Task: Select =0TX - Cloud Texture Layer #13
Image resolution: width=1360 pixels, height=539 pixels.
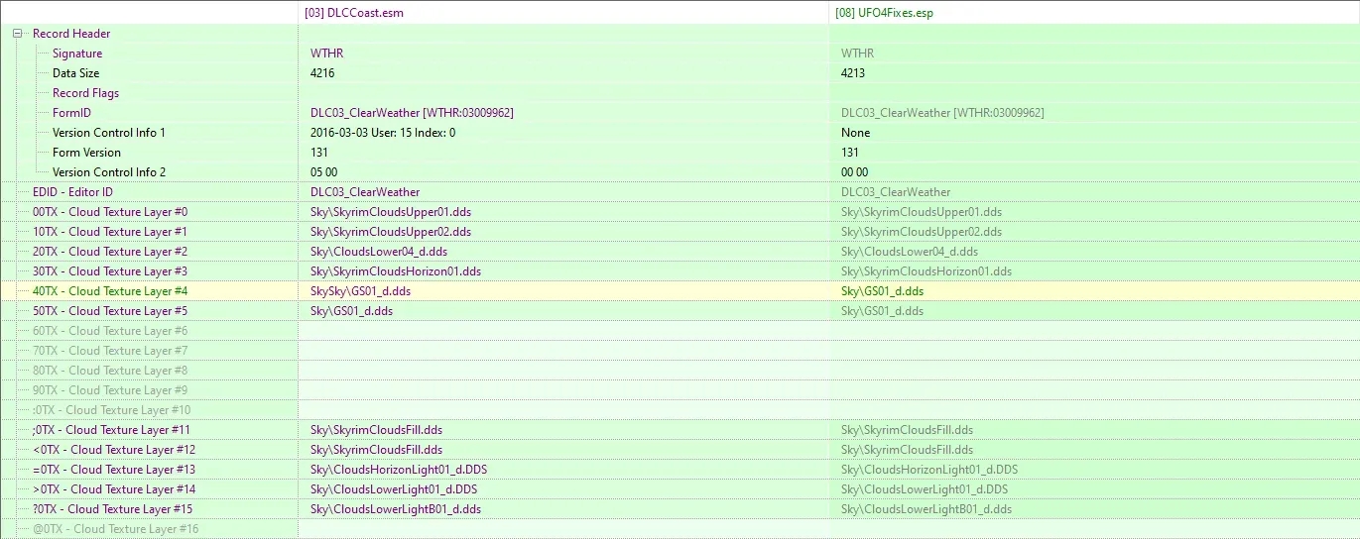Action: coord(114,470)
